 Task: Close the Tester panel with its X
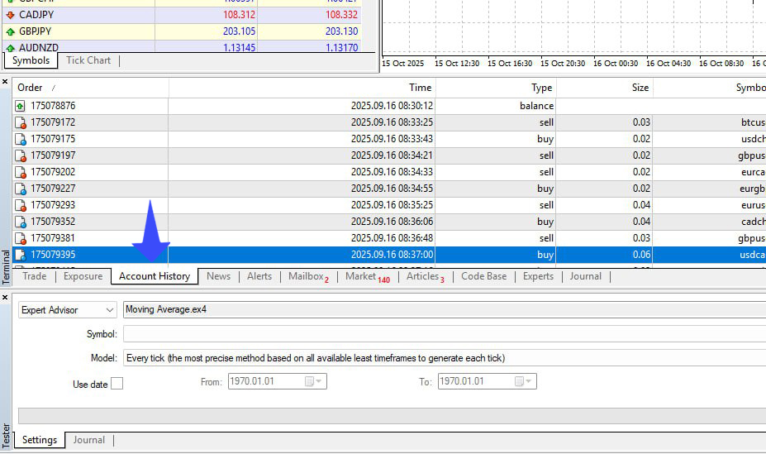pyautogui.click(x=6, y=296)
